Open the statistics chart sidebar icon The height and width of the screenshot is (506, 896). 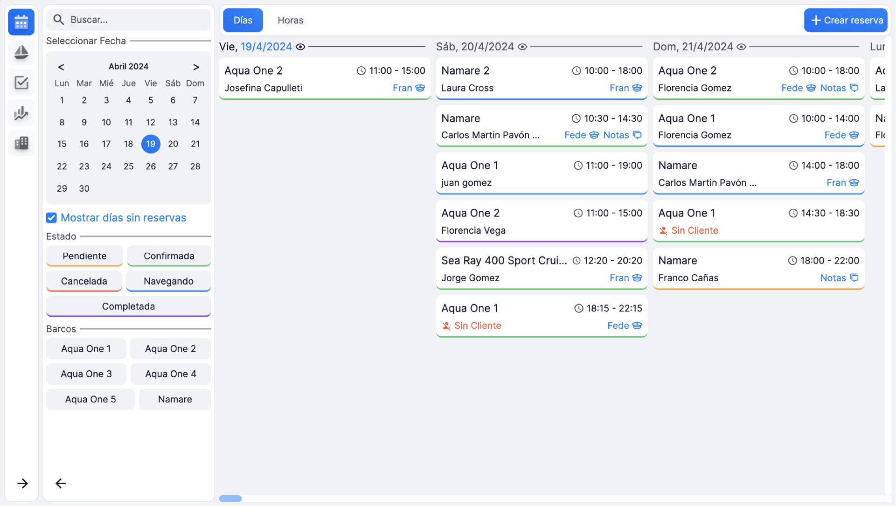click(21, 113)
